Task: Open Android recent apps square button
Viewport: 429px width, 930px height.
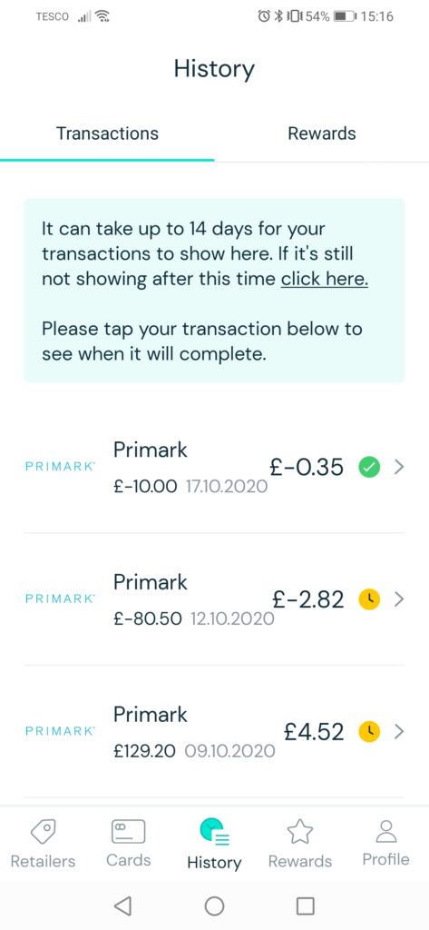Action: (x=305, y=905)
